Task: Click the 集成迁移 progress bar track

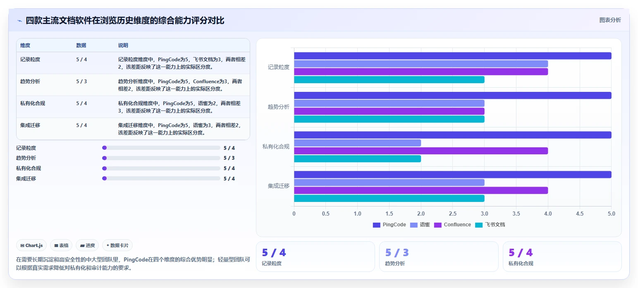Action: (x=161, y=179)
